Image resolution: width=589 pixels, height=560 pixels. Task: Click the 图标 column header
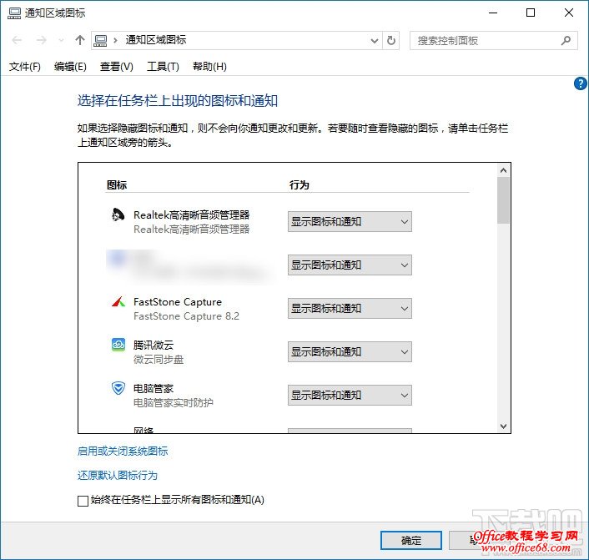pyautogui.click(x=117, y=185)
